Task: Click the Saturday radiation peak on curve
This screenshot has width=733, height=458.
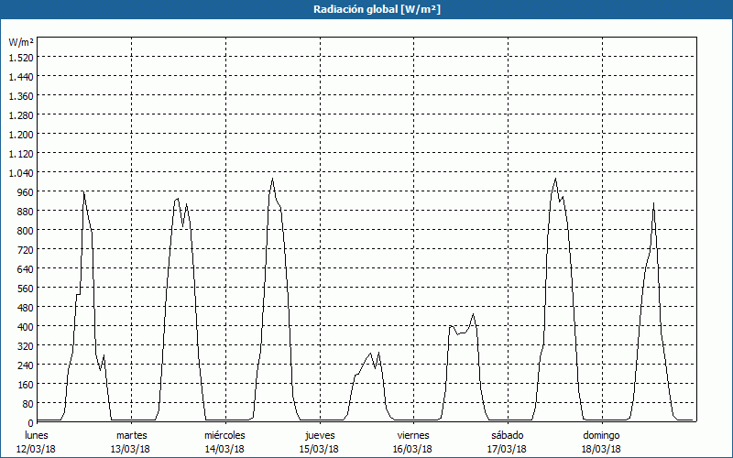Action: click(x=555, y=179)
